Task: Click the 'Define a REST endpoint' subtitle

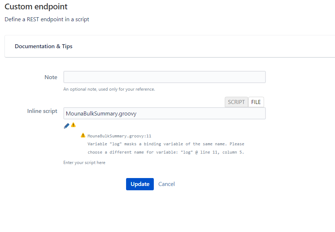Action: [x=47, y=19]
